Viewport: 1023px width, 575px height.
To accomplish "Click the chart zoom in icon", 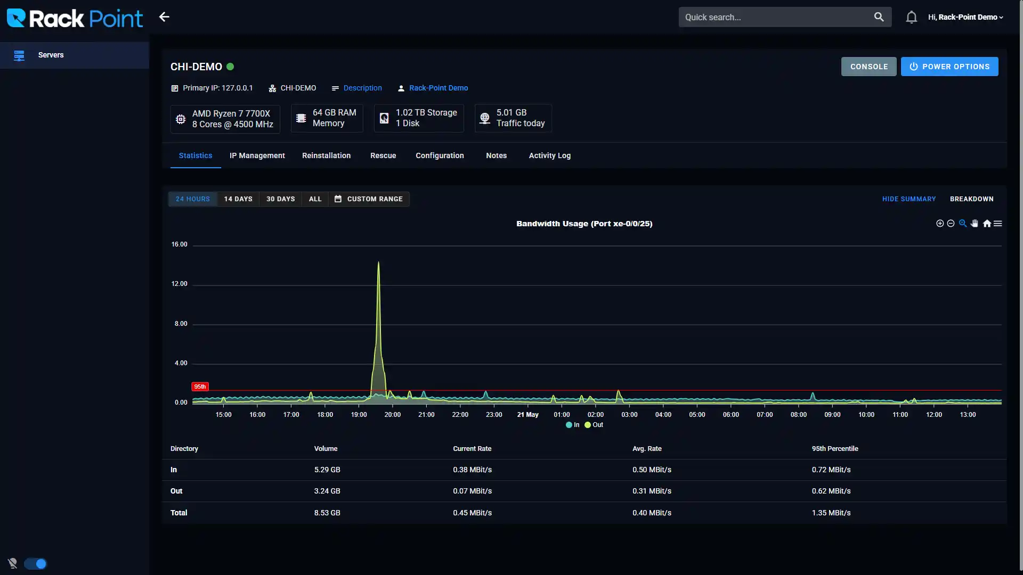I will [x=940, y=224].
